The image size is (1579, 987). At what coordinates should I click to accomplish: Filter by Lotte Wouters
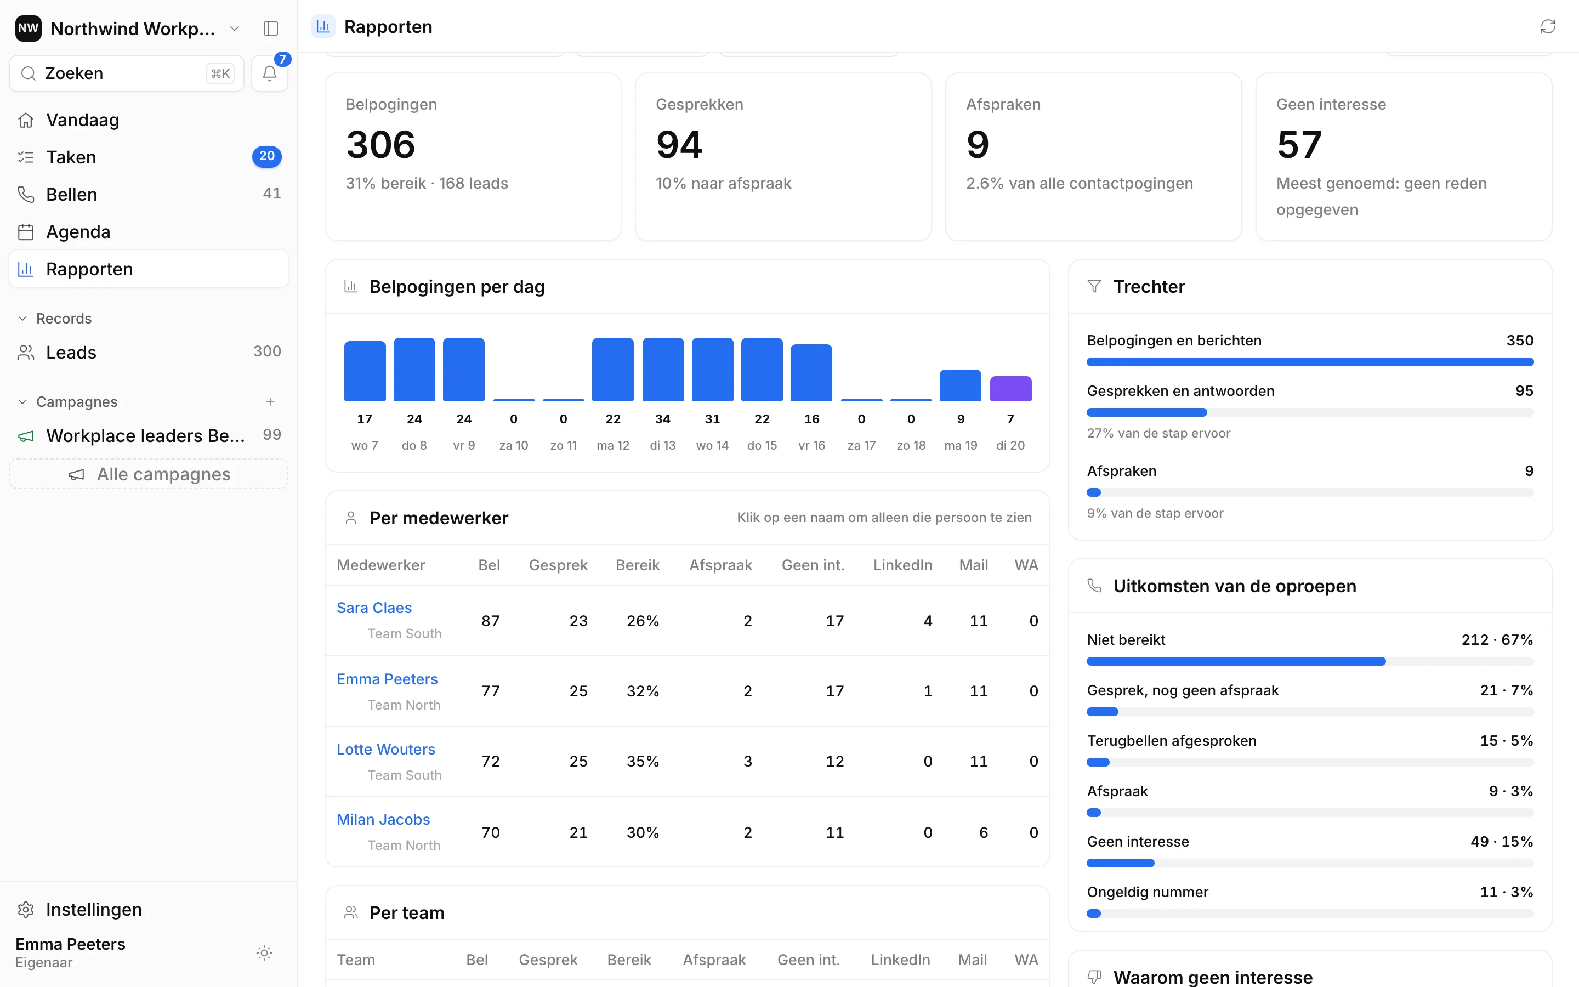point(385,750)
